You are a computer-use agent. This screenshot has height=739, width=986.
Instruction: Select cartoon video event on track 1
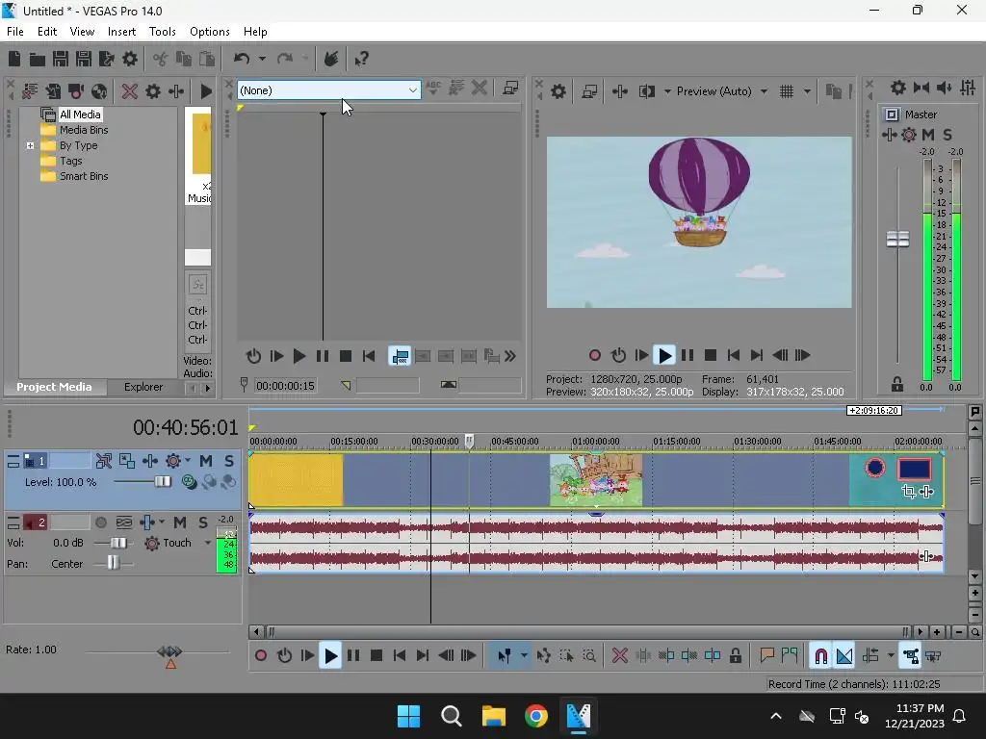click(596, 480)
